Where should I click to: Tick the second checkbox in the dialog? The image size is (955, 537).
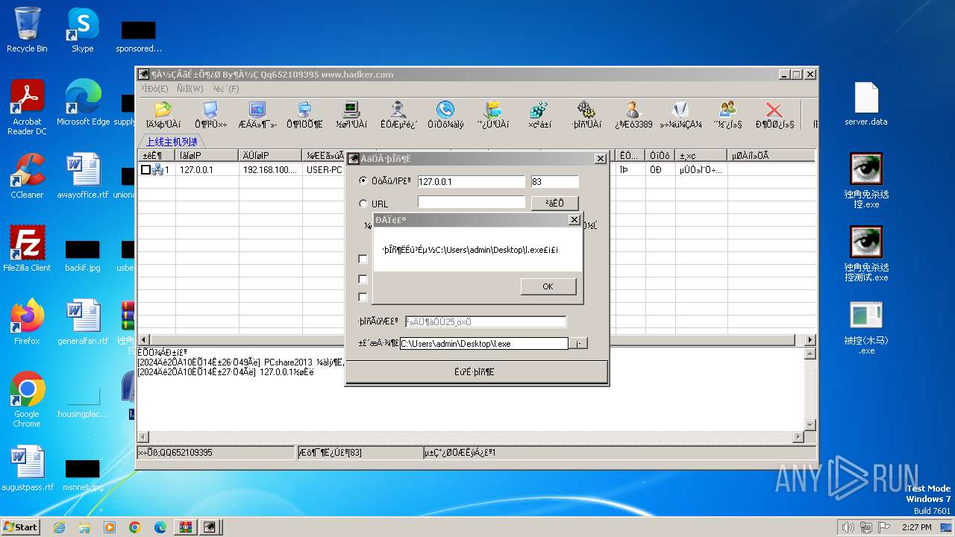(363, 280)
